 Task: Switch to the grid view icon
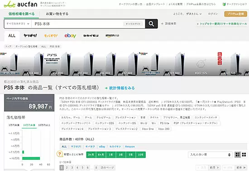point(244,155)
